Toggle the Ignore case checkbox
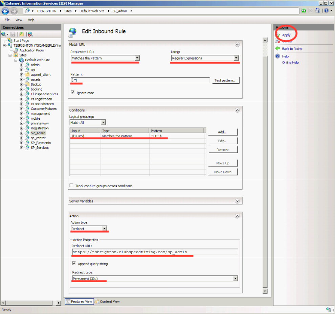The height and width of the screenshot is (314, 335). pyautogui.click(x=73, y=92)
